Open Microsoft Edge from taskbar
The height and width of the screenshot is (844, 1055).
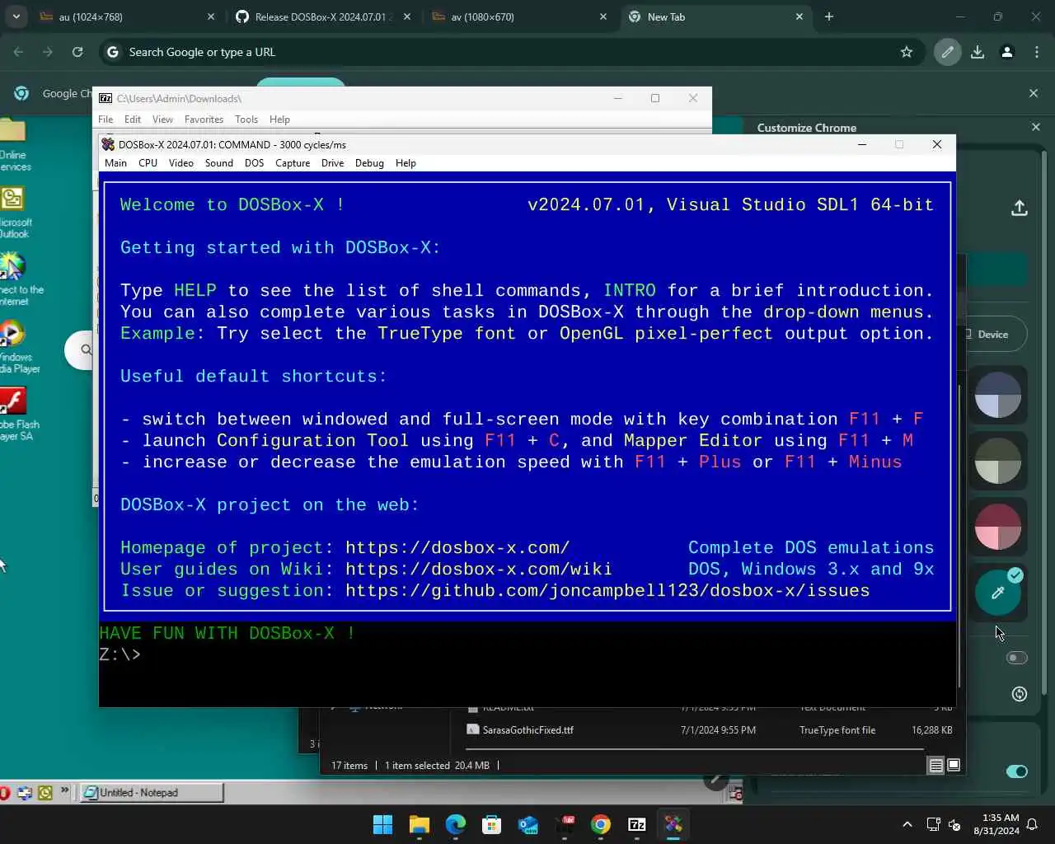456,824
